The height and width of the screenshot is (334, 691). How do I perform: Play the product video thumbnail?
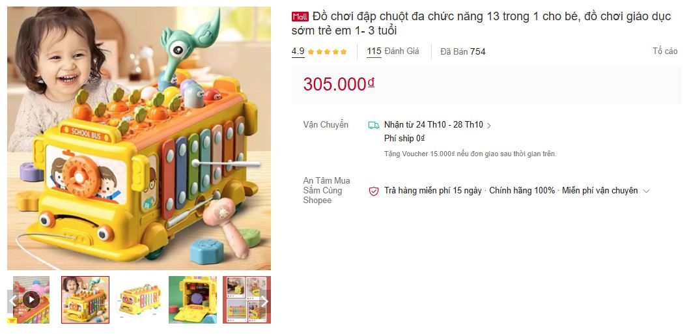tap(31, 299)
